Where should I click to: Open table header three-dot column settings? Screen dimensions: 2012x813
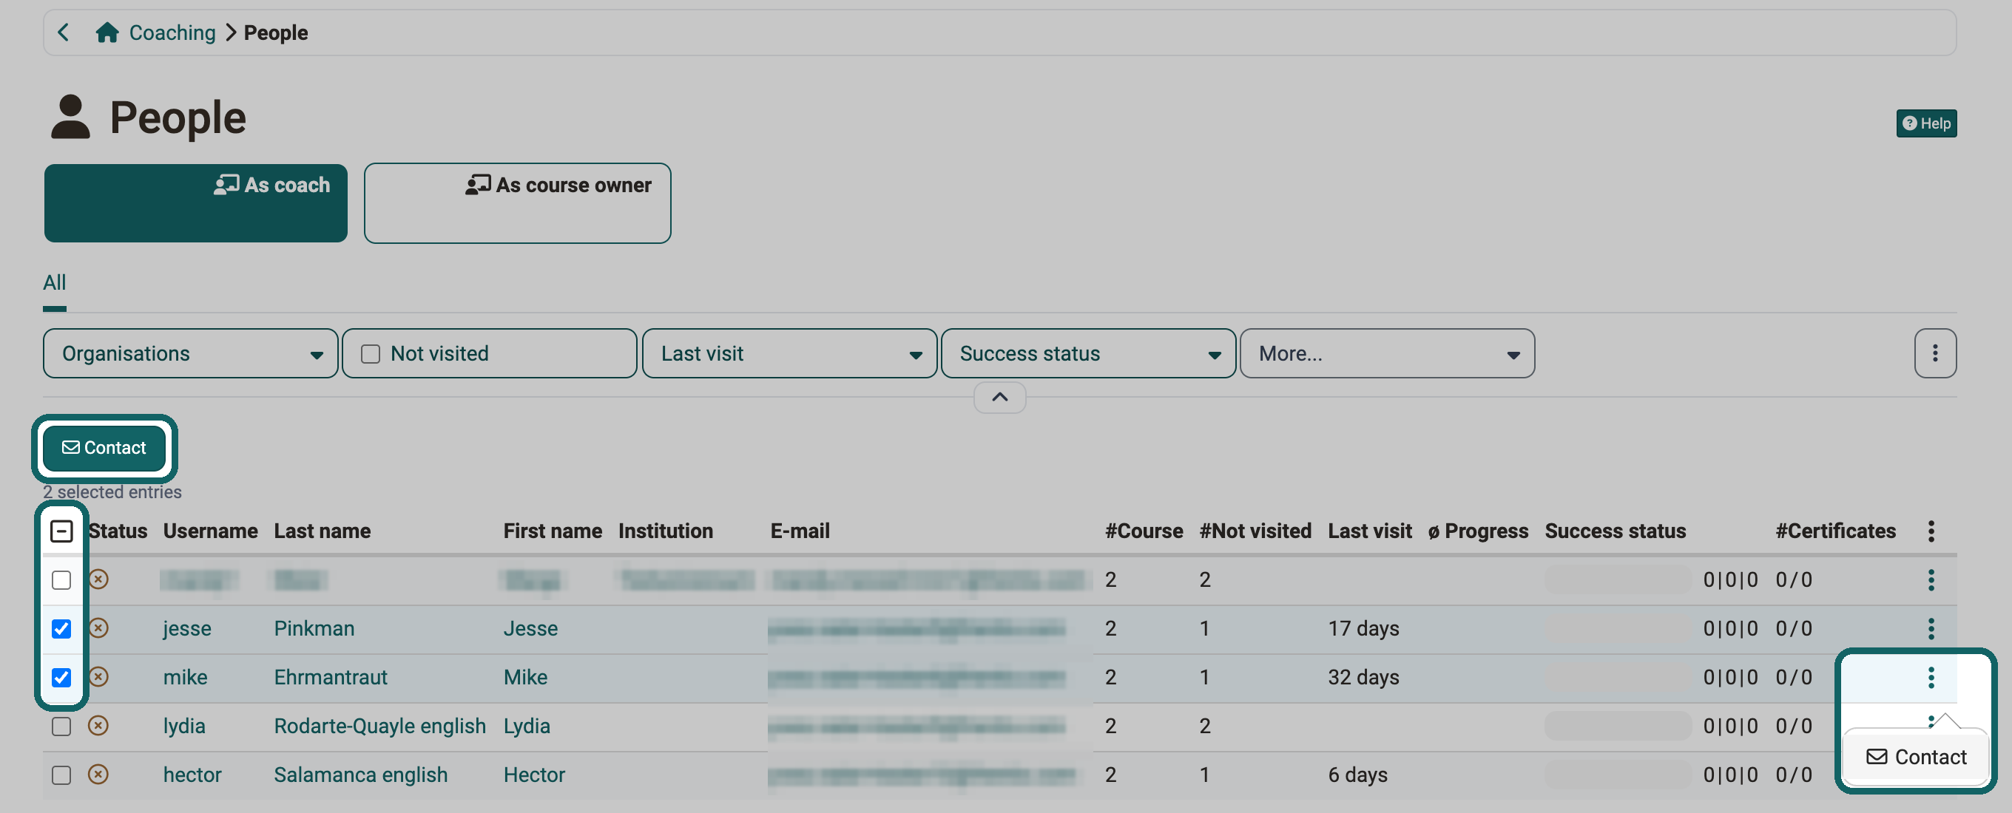coord(1930,531)
